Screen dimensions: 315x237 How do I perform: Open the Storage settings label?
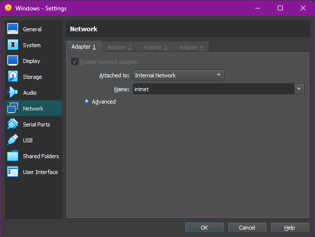coord(32,77)
